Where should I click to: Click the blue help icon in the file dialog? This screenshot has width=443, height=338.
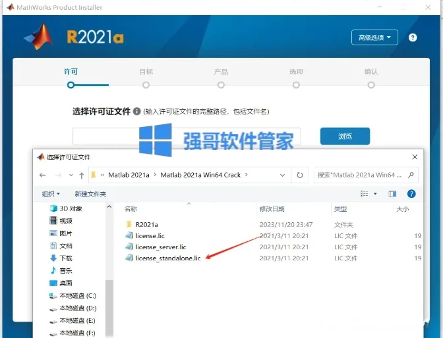[x=411, y=194]
